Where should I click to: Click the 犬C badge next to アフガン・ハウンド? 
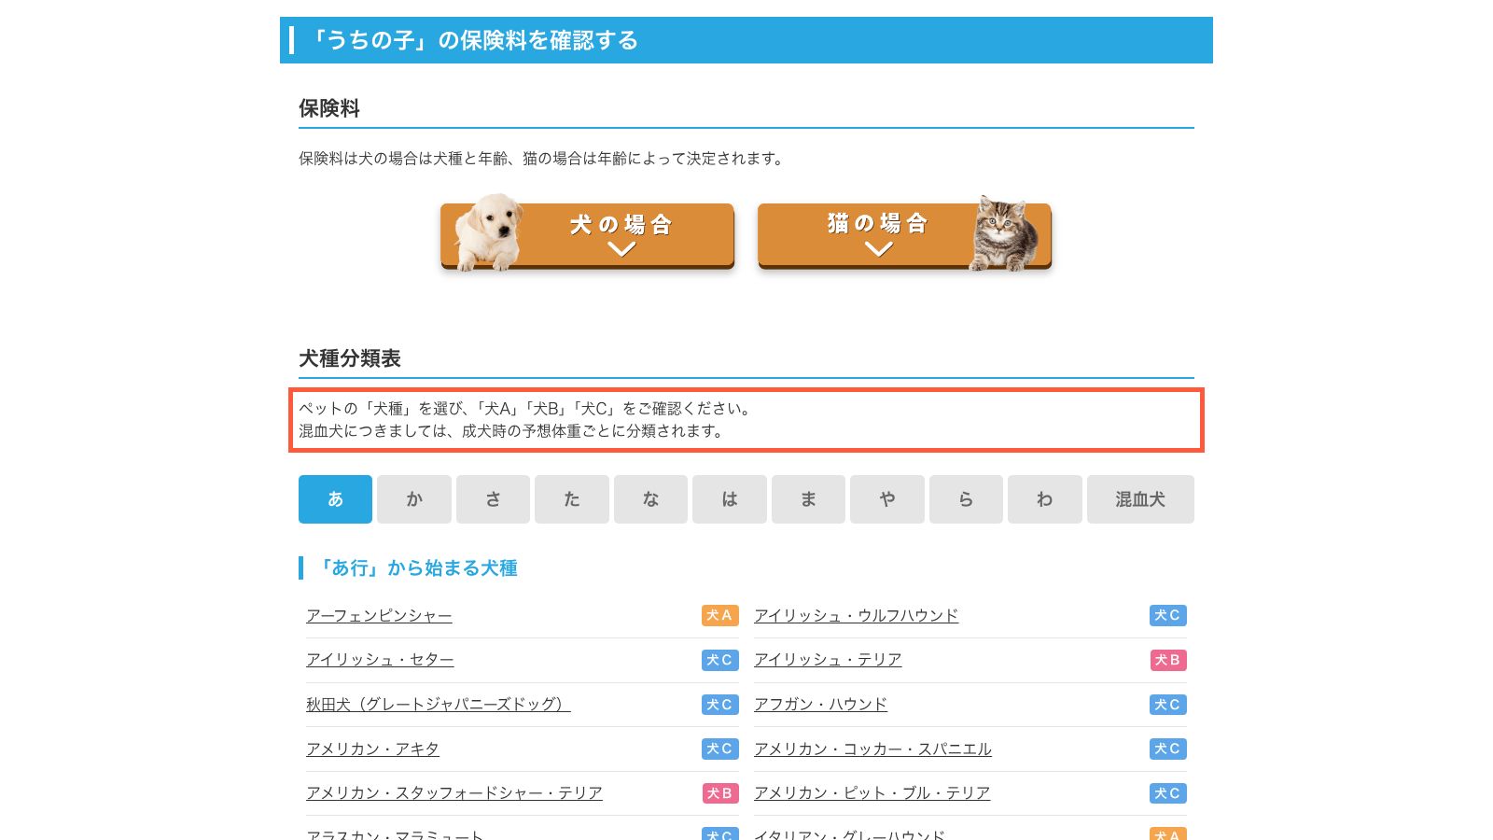(1167, 705)
